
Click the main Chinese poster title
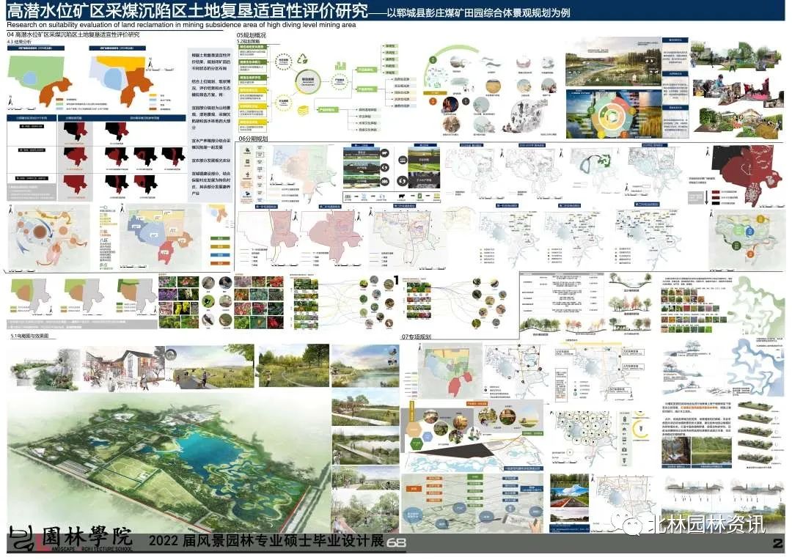pos(183,12)
